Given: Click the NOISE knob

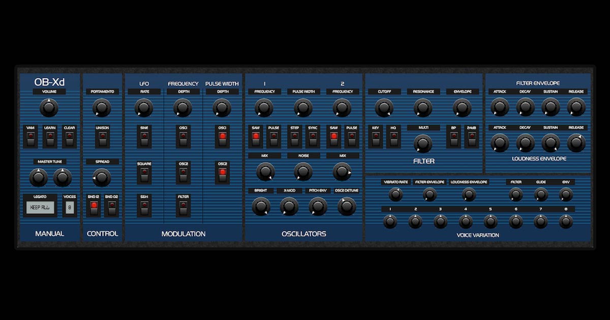Looking at the screenshot, I should pyautogui.click(x=303, y=172).
